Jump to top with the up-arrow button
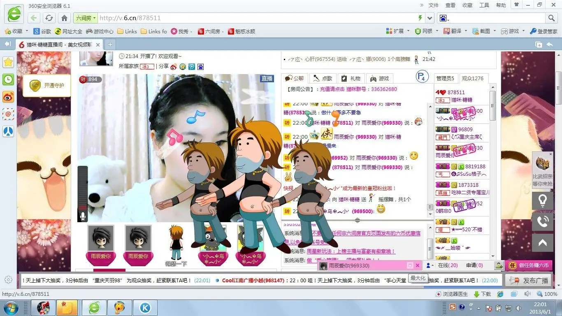Image resolution: width=562 pixels, height=316 pixels. pos(543,243)
